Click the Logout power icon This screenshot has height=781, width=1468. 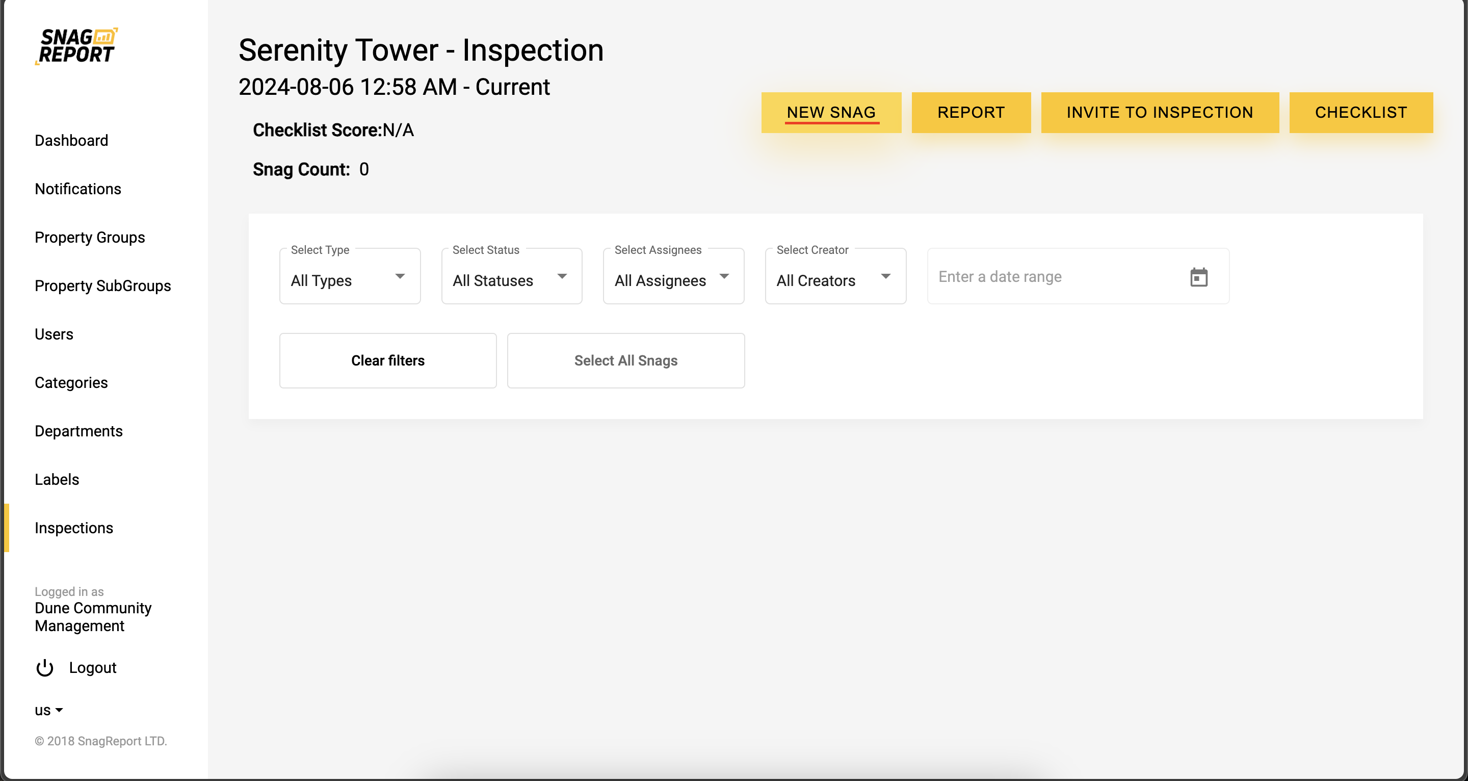tap(44, 667)
